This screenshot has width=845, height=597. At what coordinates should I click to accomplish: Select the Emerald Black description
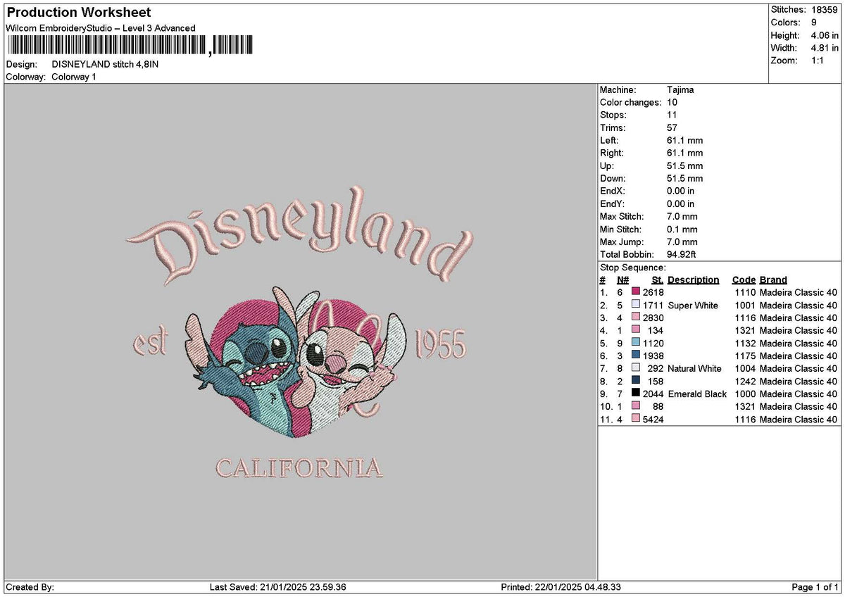point(697,394)
